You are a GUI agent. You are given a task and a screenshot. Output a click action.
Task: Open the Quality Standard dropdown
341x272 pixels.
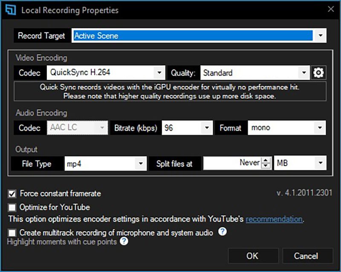[303, 73]
